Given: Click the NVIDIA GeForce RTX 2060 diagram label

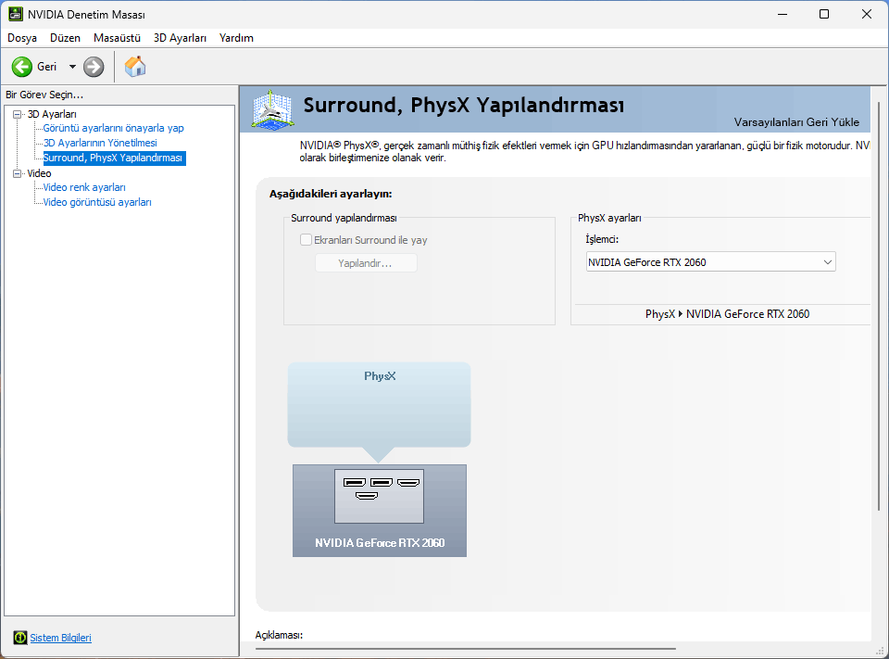Looking at the screenshot, I should pos(380,542).
